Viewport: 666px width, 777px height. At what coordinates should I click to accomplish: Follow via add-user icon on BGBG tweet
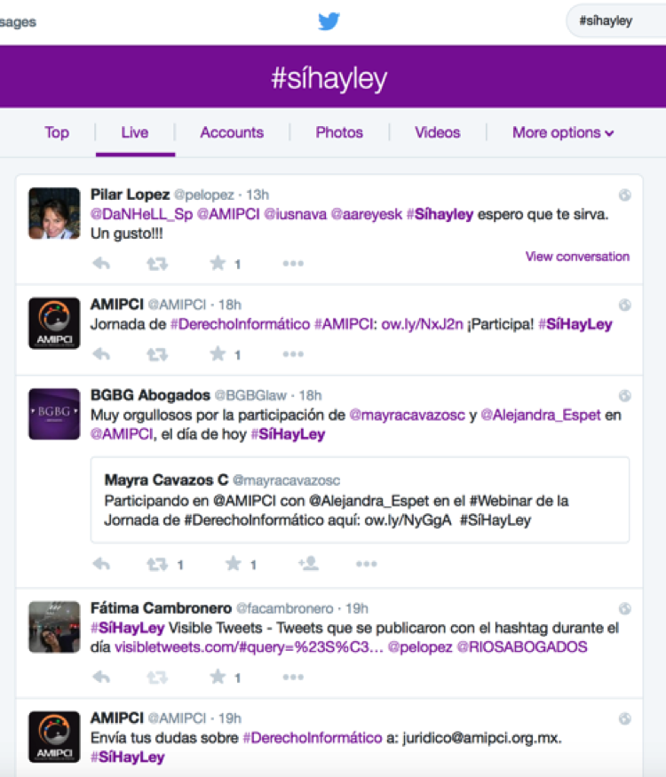308,563
